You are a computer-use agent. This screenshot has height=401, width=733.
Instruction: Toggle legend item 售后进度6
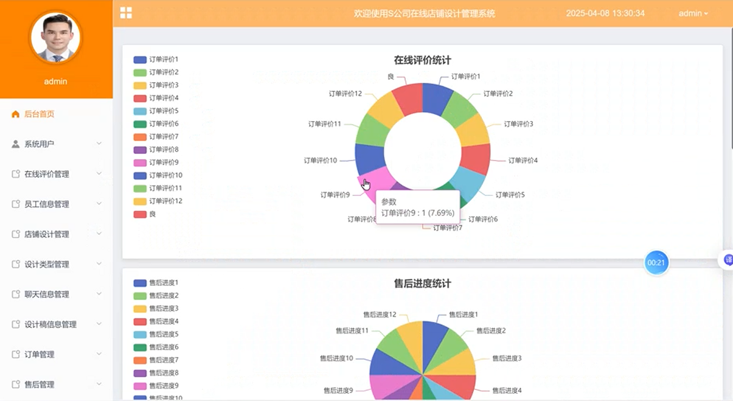(156, 347)
